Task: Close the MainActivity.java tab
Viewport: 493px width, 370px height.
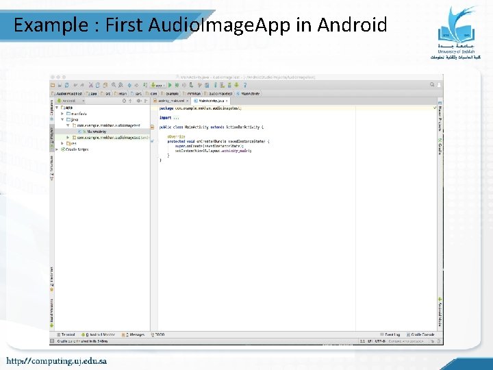Action: coord(227,101)
